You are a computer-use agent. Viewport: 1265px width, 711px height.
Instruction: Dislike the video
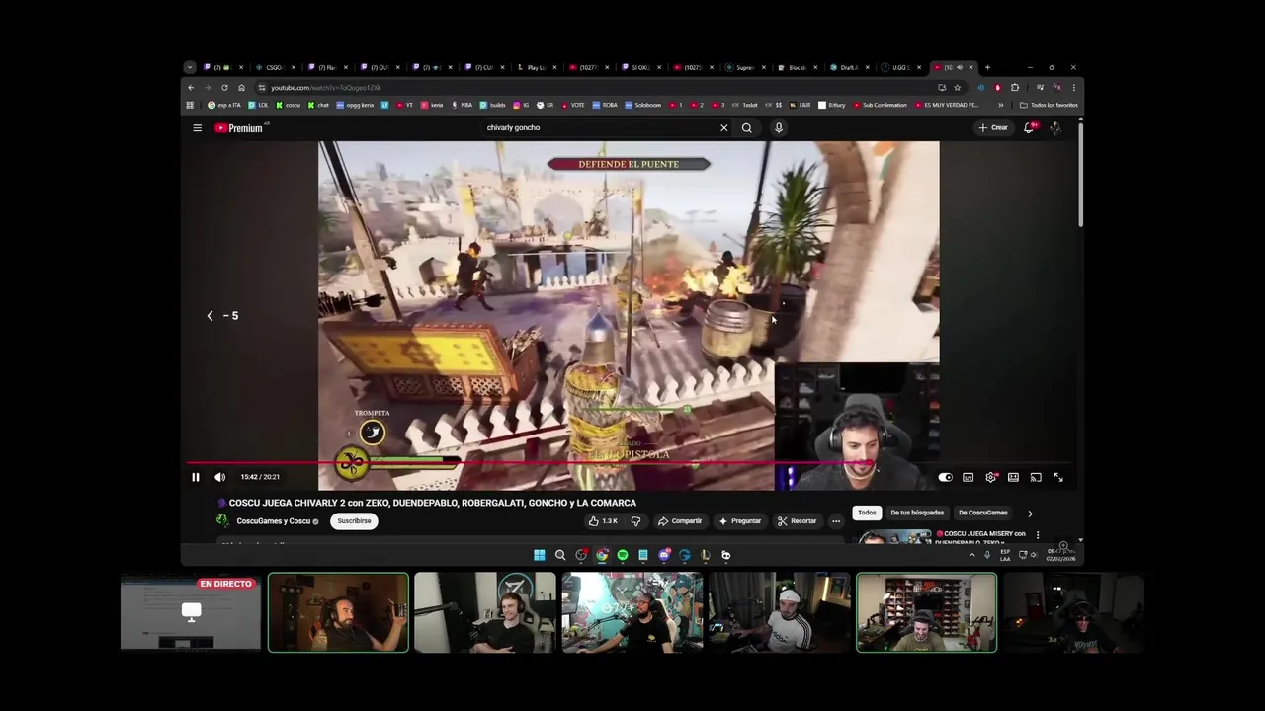(x=635, y=521)
